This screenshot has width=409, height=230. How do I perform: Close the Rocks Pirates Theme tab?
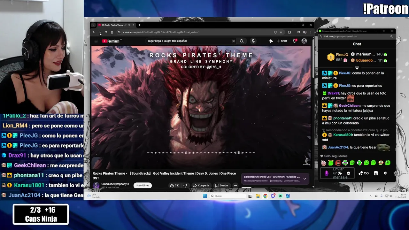pos(133,25)
